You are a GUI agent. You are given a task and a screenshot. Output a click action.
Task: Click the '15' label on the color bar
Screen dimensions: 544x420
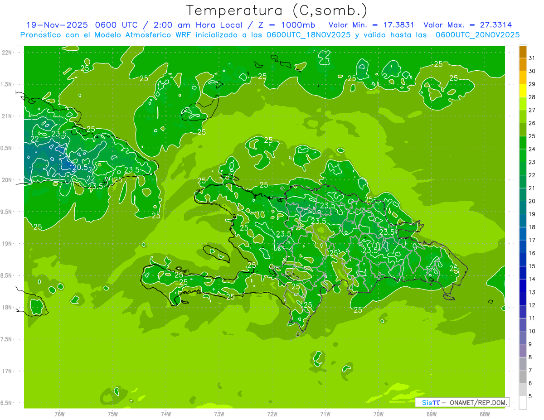click(532, 266)
